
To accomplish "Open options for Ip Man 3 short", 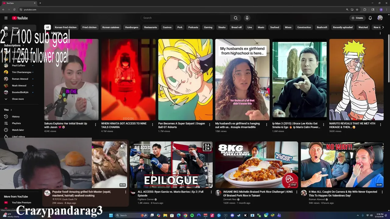I will [323, 124].
